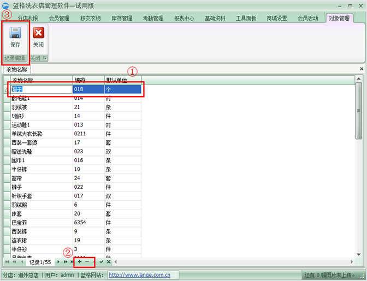Open the www.lange.com.cn website link
The image size is (367, 281).
tap(139, 275)
